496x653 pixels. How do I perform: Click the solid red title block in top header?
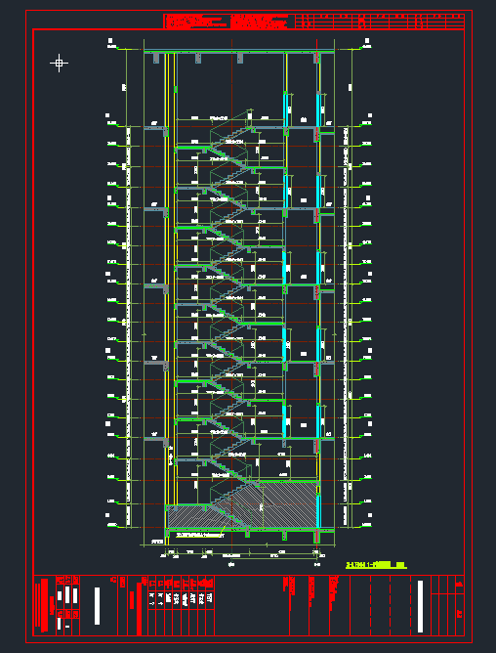(226, 22)
